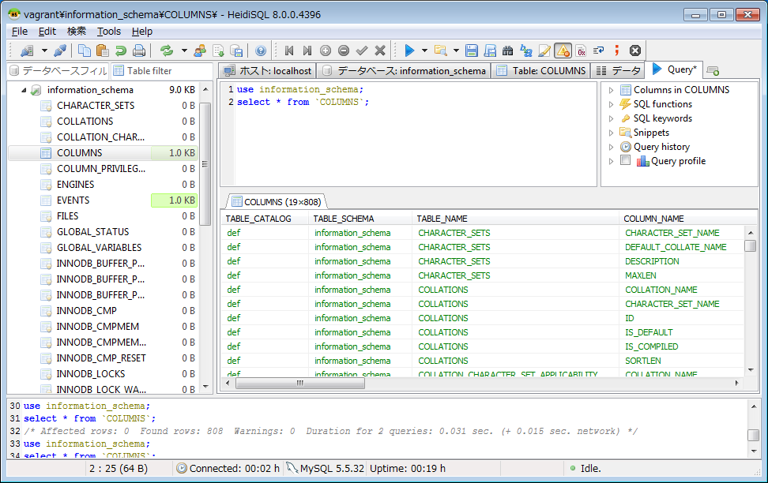Go to last row icon
The width and height of the screenshot is (768, 483).
point(307,51)
